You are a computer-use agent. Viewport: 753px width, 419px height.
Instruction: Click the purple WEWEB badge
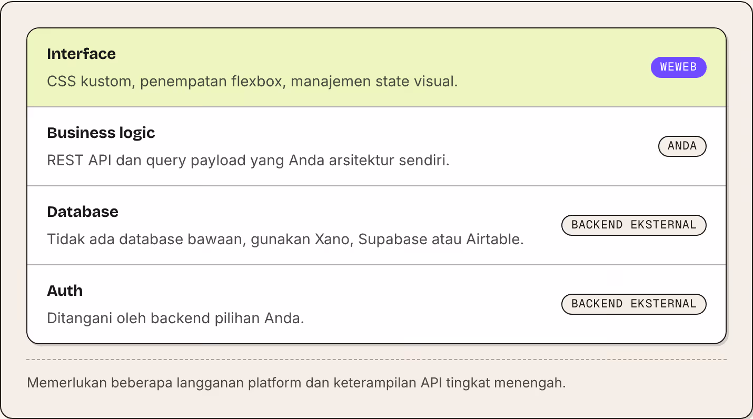[678, 67]
